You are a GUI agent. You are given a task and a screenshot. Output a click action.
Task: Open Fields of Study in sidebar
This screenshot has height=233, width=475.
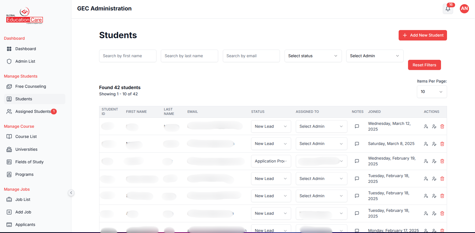click(x=35, y=162)
